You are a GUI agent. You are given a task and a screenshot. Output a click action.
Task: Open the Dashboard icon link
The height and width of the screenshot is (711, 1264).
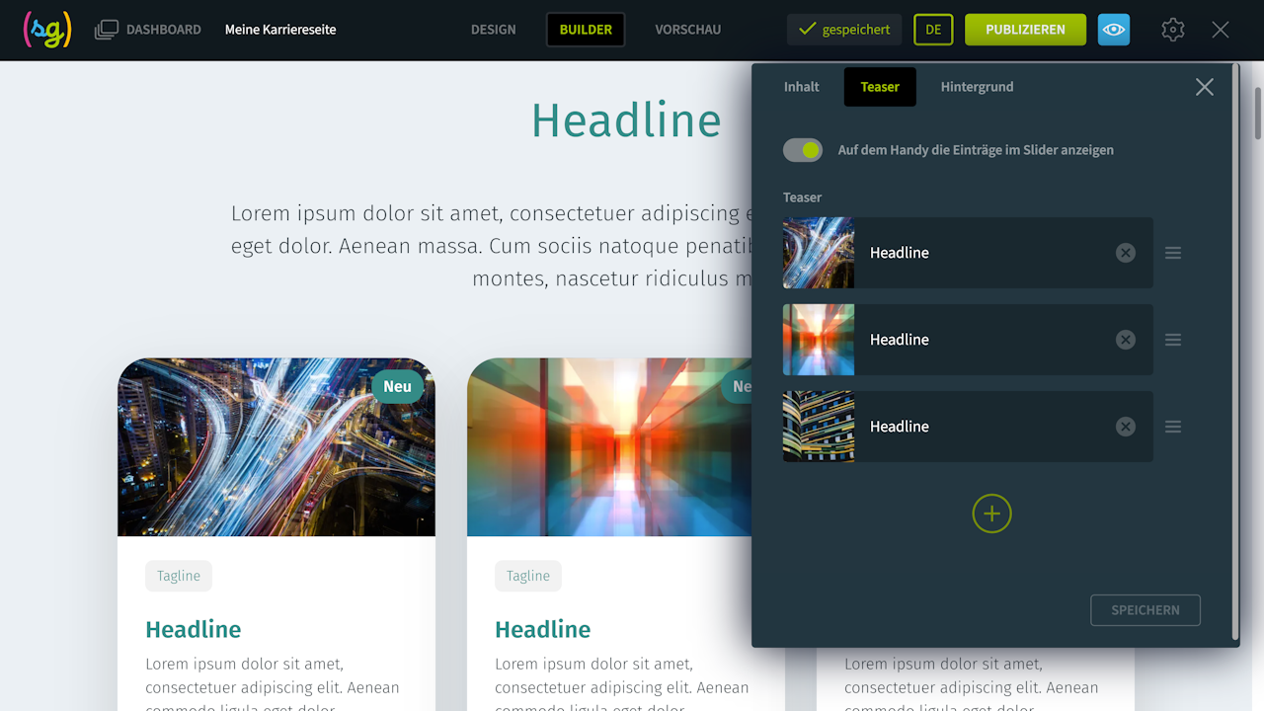pyautogui.click(x=148, y=30)
